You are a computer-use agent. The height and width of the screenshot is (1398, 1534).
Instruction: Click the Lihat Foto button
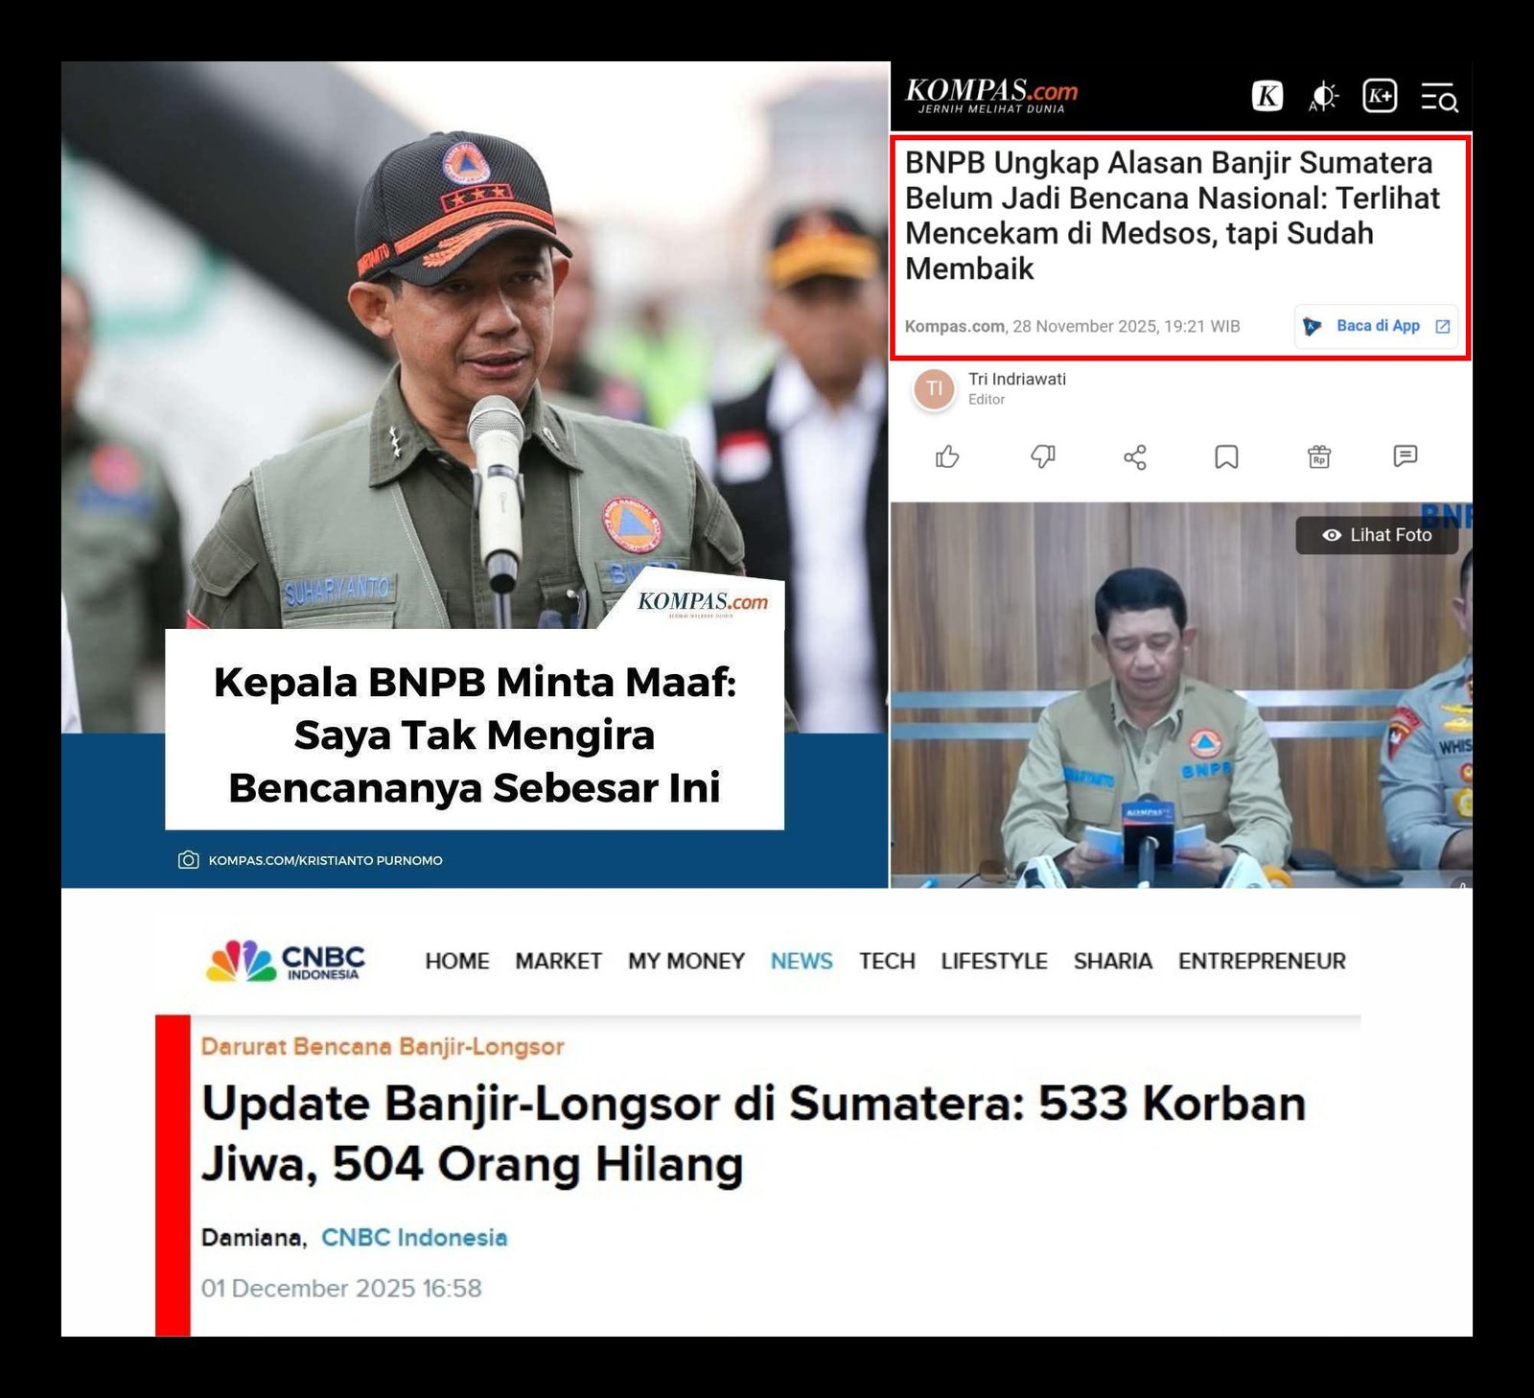pyautogui.click(x=1377, y=535)
